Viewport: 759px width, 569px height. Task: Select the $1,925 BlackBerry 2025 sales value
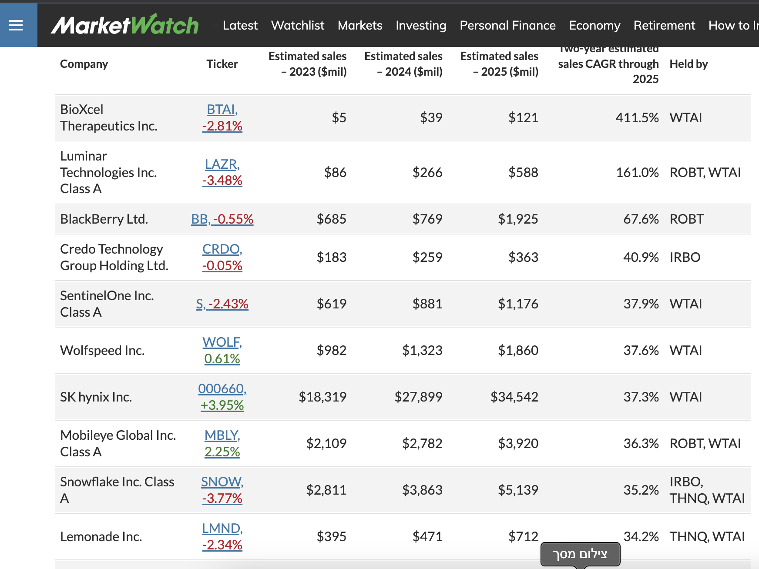tap(518, 219)
